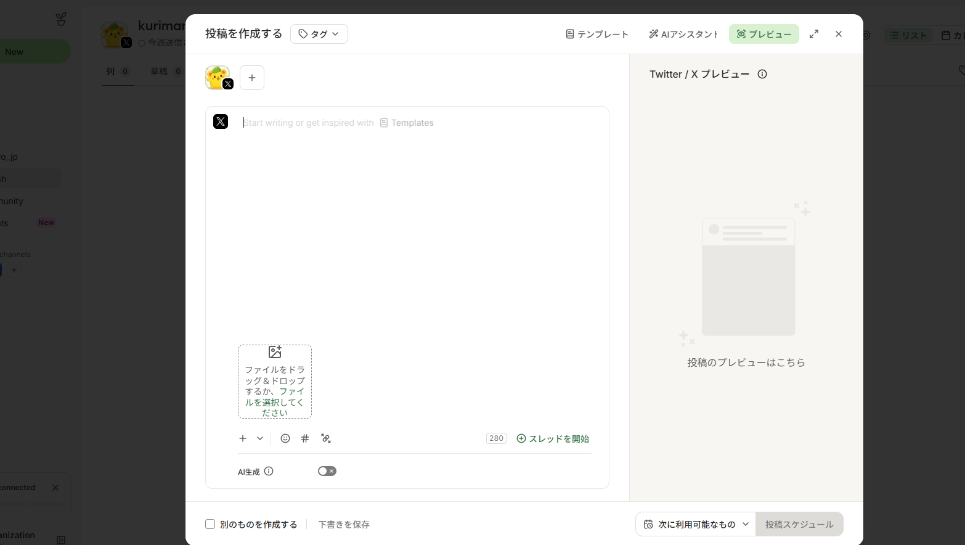Show AI生成 info tooltip

point(269,471)
